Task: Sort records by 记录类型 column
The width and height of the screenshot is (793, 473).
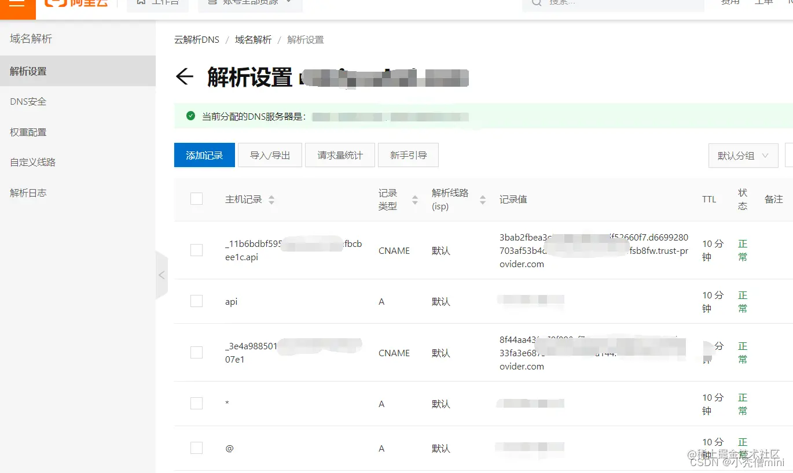Action: tap(414, 199)
